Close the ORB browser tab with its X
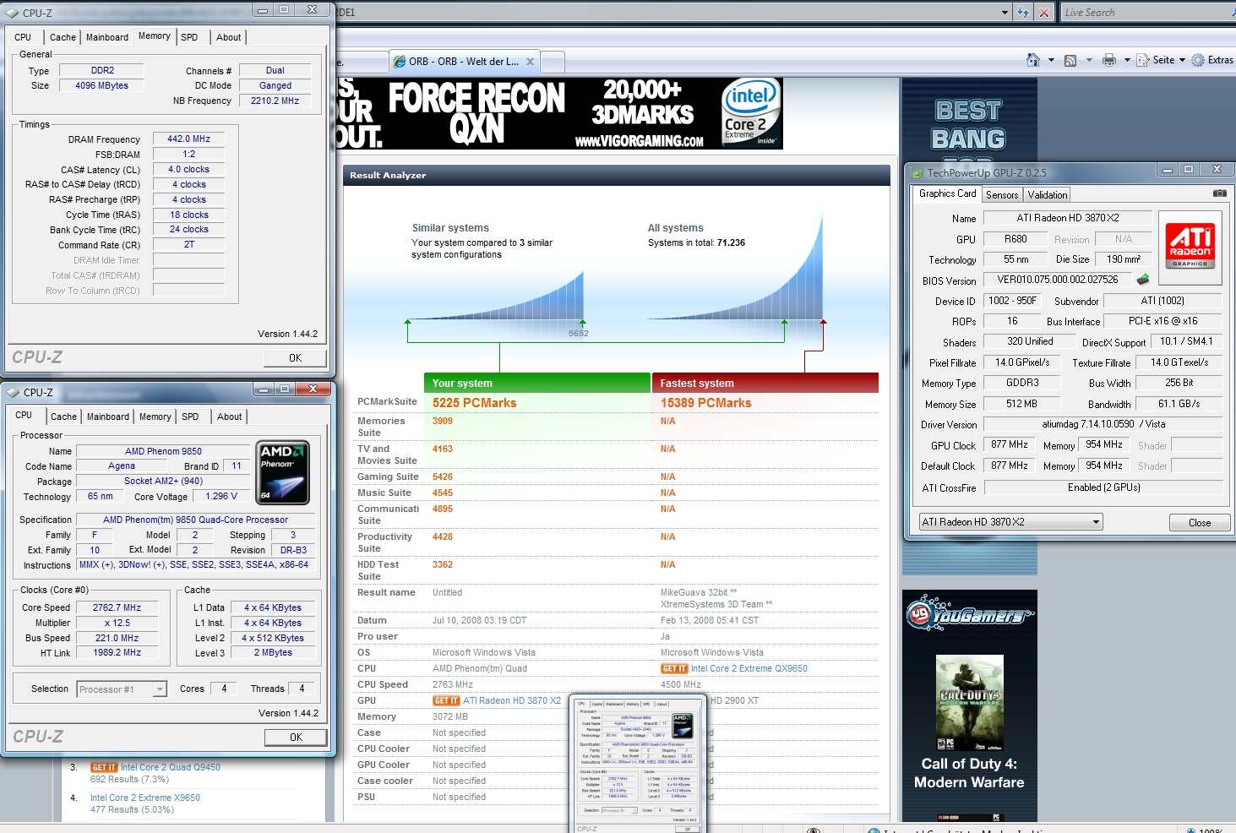1236x833 pixels. pos(530,62)
